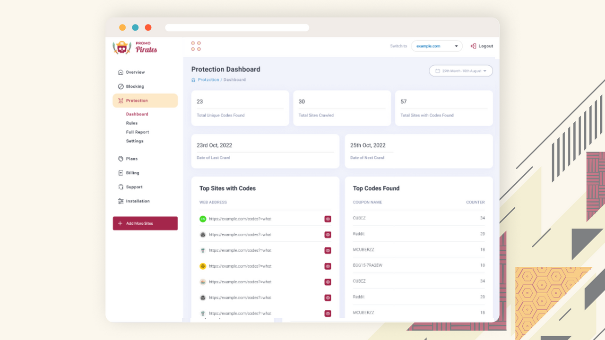Select the Overview home icon
Image resolution: width=605 pixels, height=340 pixels.
point(121,72)
